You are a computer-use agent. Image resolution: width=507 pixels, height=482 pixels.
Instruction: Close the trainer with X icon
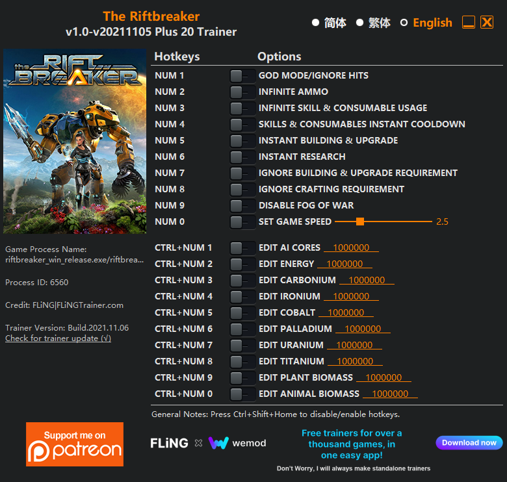[487, 22]
